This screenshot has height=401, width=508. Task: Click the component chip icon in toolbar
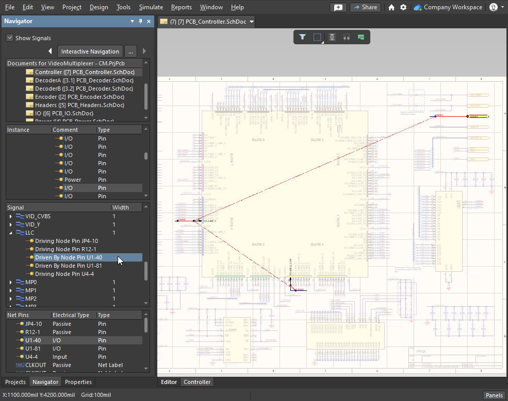point(332,37)
